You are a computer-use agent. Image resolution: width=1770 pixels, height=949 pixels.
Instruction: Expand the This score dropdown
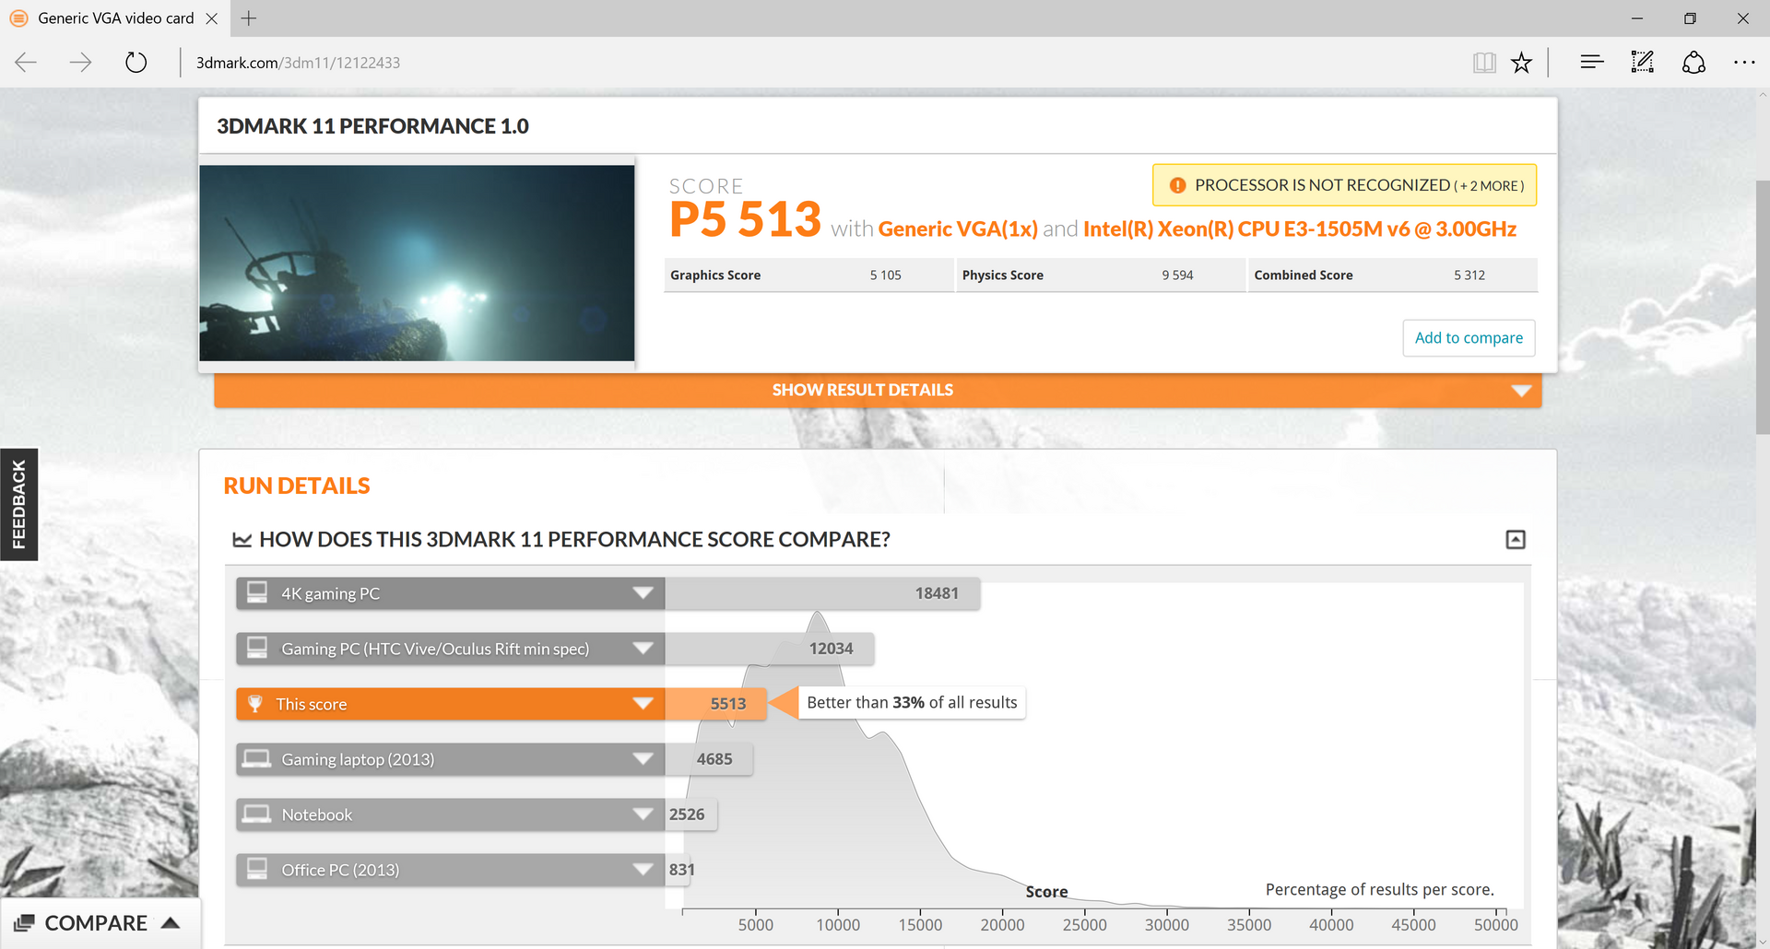coord(643,704)
